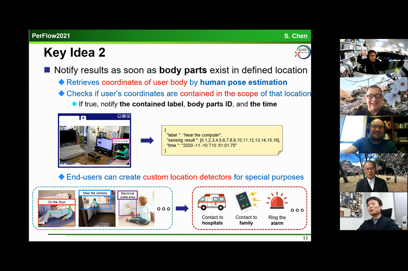Click the blue arrow pointing to the red dashed box
This screenshot has height=271, width=408.
[x=182, y=209]
